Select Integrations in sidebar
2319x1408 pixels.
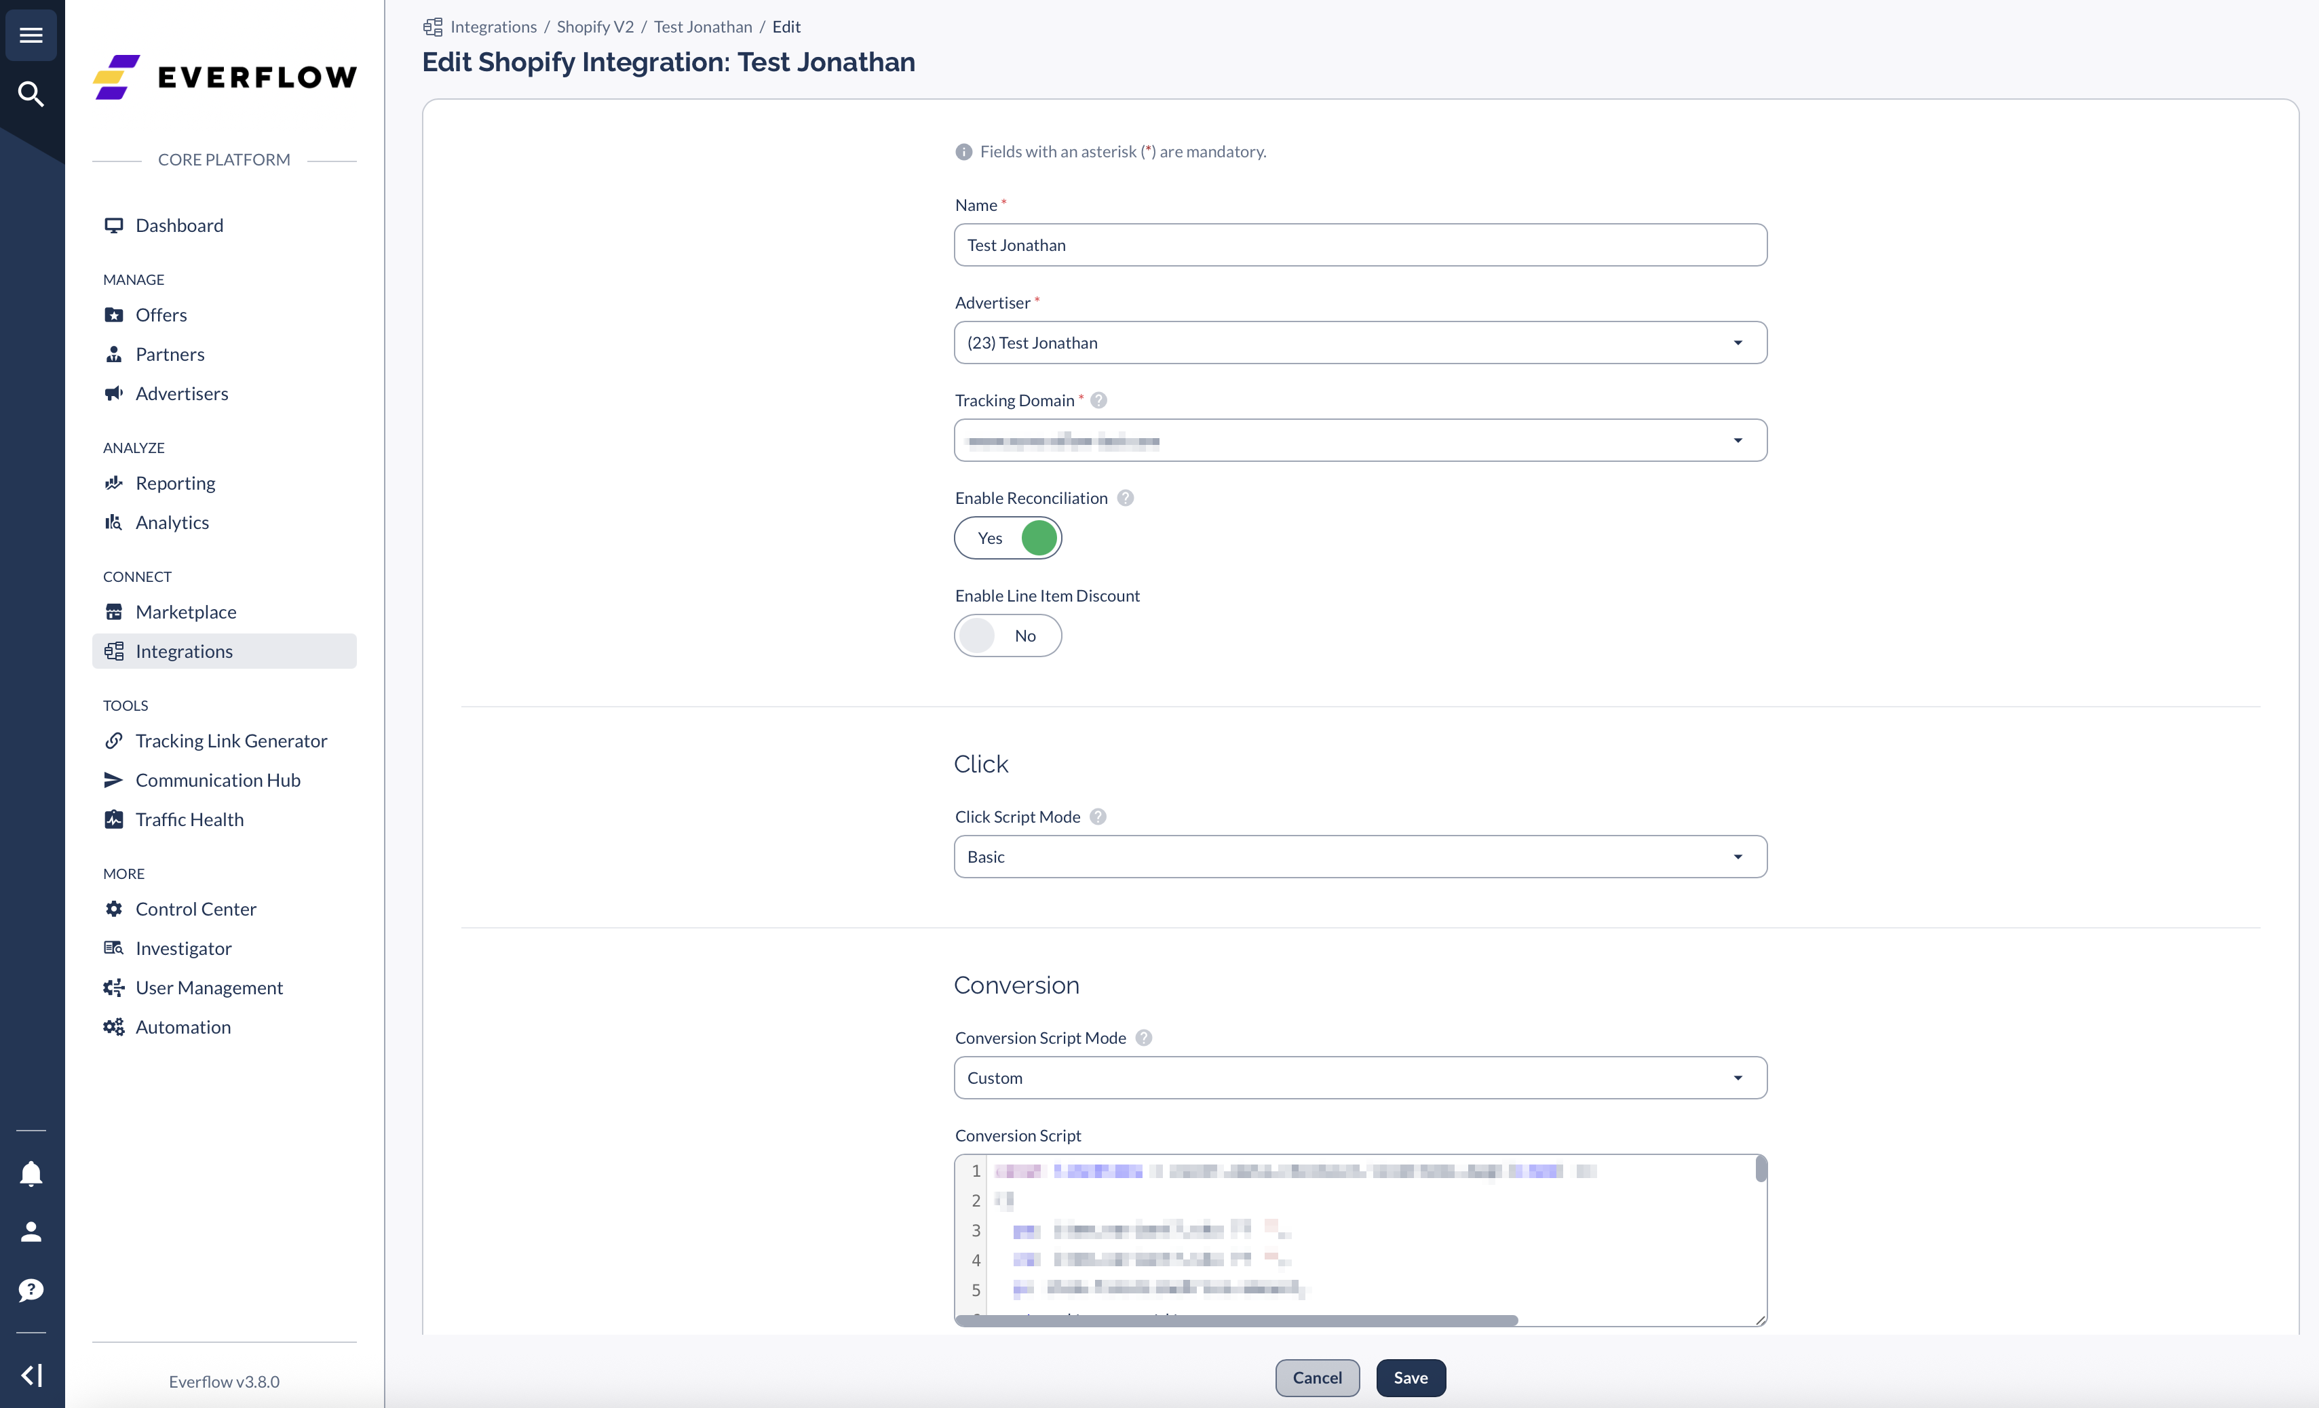click(224, 651)
